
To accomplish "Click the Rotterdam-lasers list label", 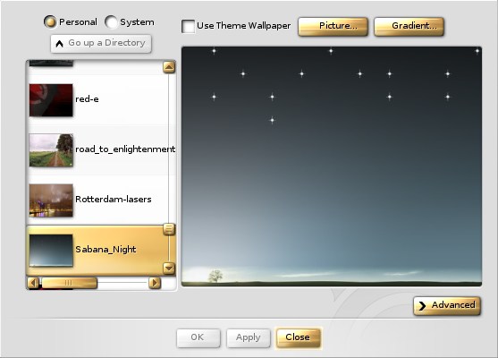I will click(x=113, y=200).
